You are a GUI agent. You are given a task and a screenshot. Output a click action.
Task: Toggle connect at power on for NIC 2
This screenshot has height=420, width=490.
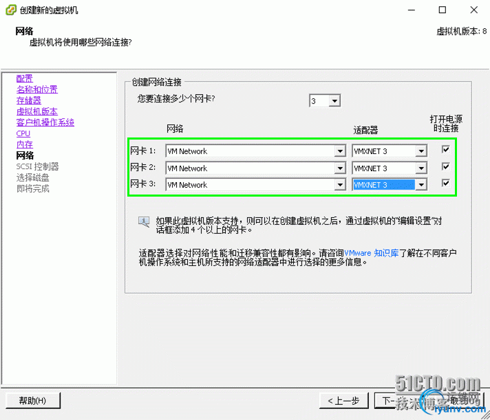pyautogui.click(x=446, y=166)
